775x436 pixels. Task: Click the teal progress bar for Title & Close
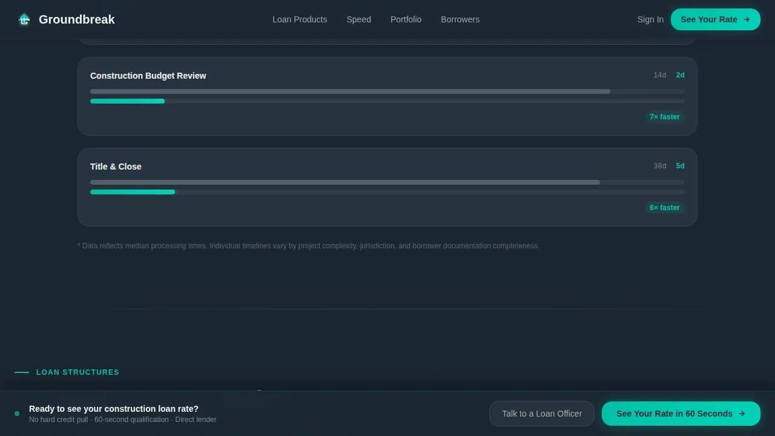point(132,192)
